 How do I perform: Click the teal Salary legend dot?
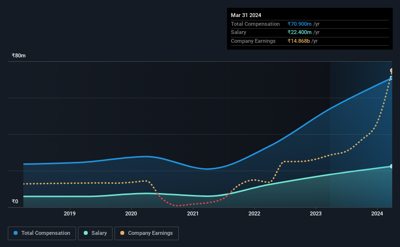coord(86,233)
